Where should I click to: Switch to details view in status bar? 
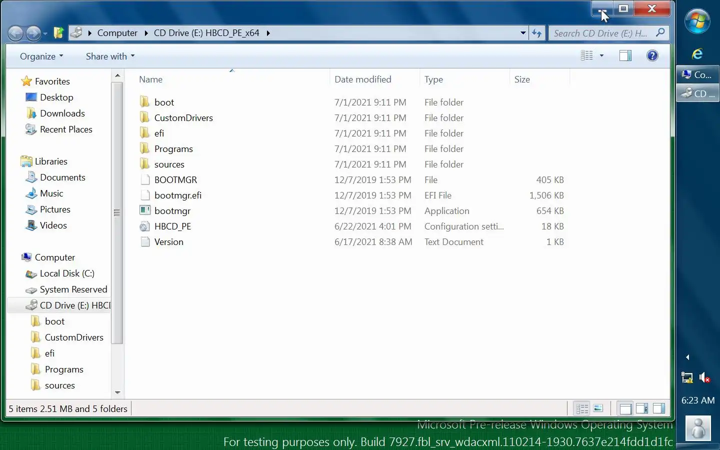(x=582, y=408)
